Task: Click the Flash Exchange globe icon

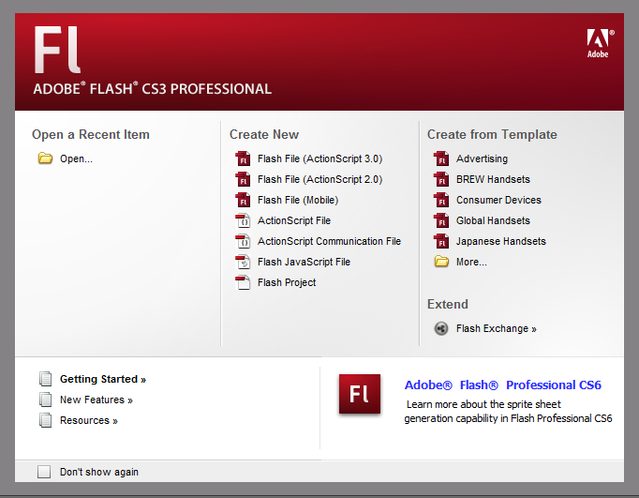Action: point(441,328)
